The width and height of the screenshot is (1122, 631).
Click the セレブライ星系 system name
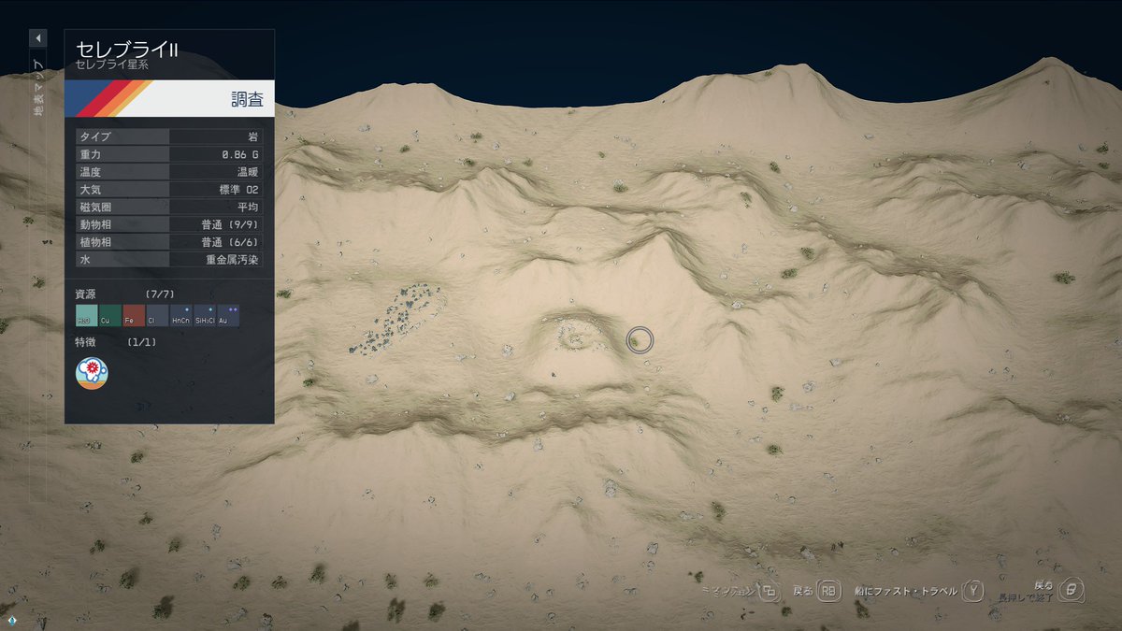click(x=111, y=65)
